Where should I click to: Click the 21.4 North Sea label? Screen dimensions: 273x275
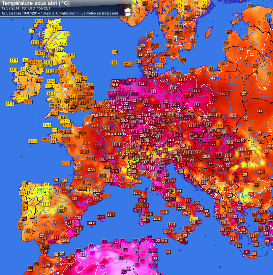pos(128,64)
